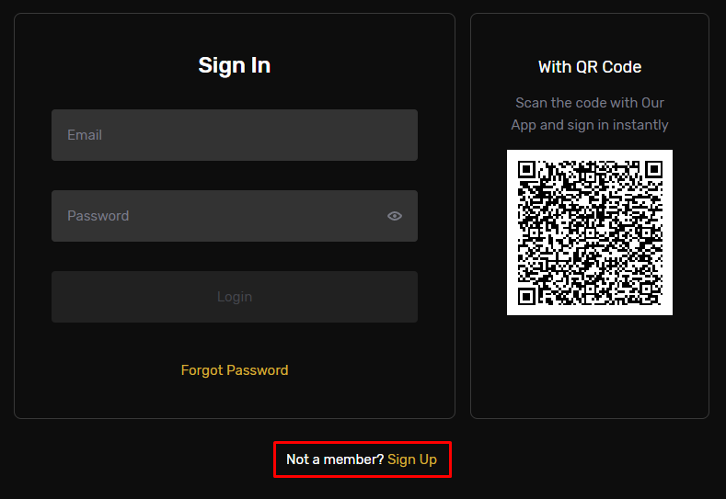The width and height of the screenshot is (726, 499).
Task: Open the Forgot Password link
Action: click(235, 370)
